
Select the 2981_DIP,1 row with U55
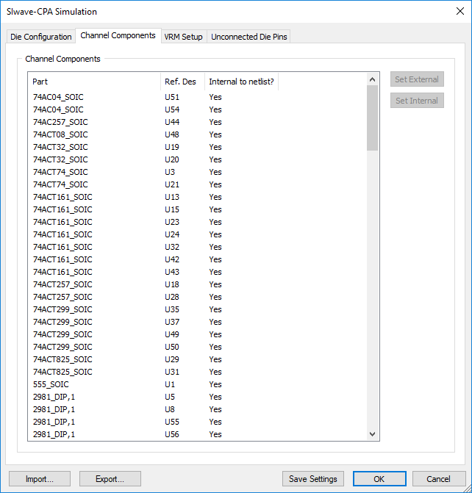pyautogui.click(x=197, y=422)
